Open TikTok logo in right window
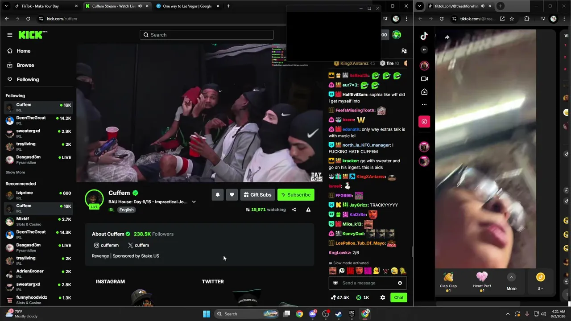This screenshot has height=321, width=571. coord(424,36)
